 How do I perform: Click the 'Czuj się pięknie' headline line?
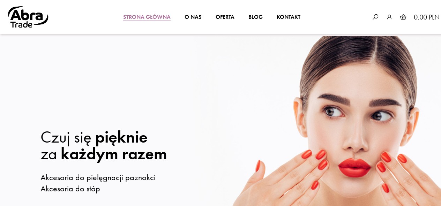94,137
